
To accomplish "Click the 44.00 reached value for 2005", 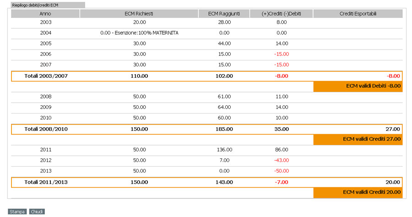I will (x=224, y=43).
